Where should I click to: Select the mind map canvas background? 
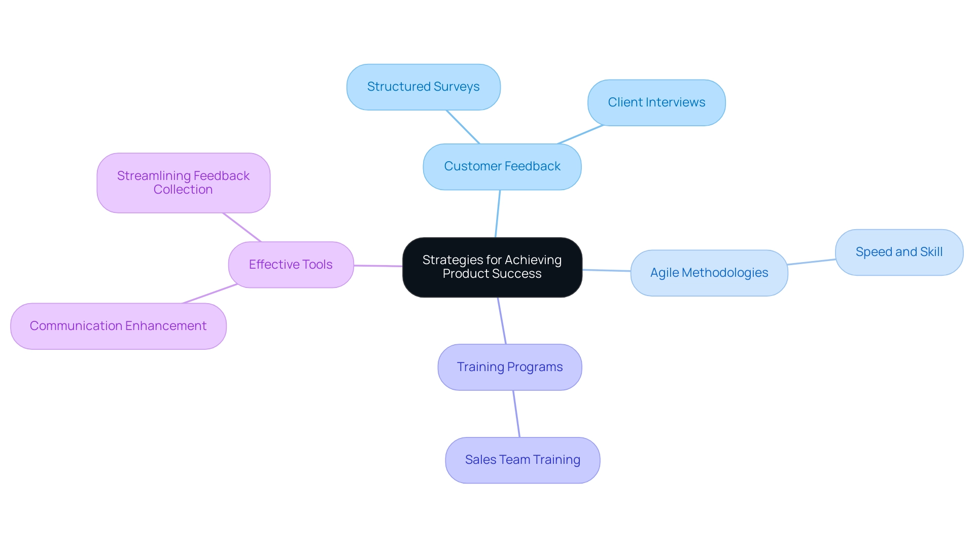[x=487, y=274]
